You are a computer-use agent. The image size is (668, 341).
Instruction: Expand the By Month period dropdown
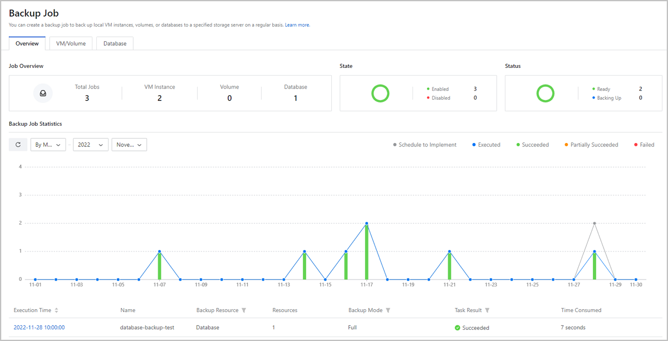(48, 145)
